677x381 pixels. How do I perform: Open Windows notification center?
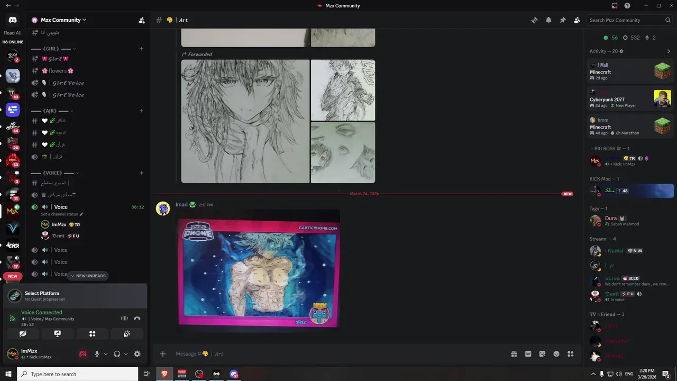tap(666, 374)
